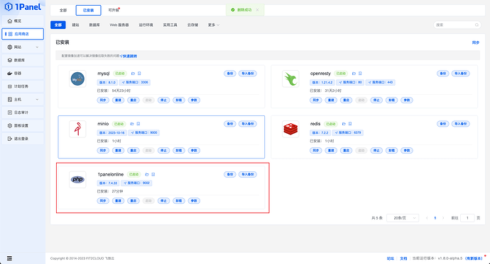This screenshot has height=264, width=490.
Task: Click the openresty bird logo
Action: click(x=290, y=79)
